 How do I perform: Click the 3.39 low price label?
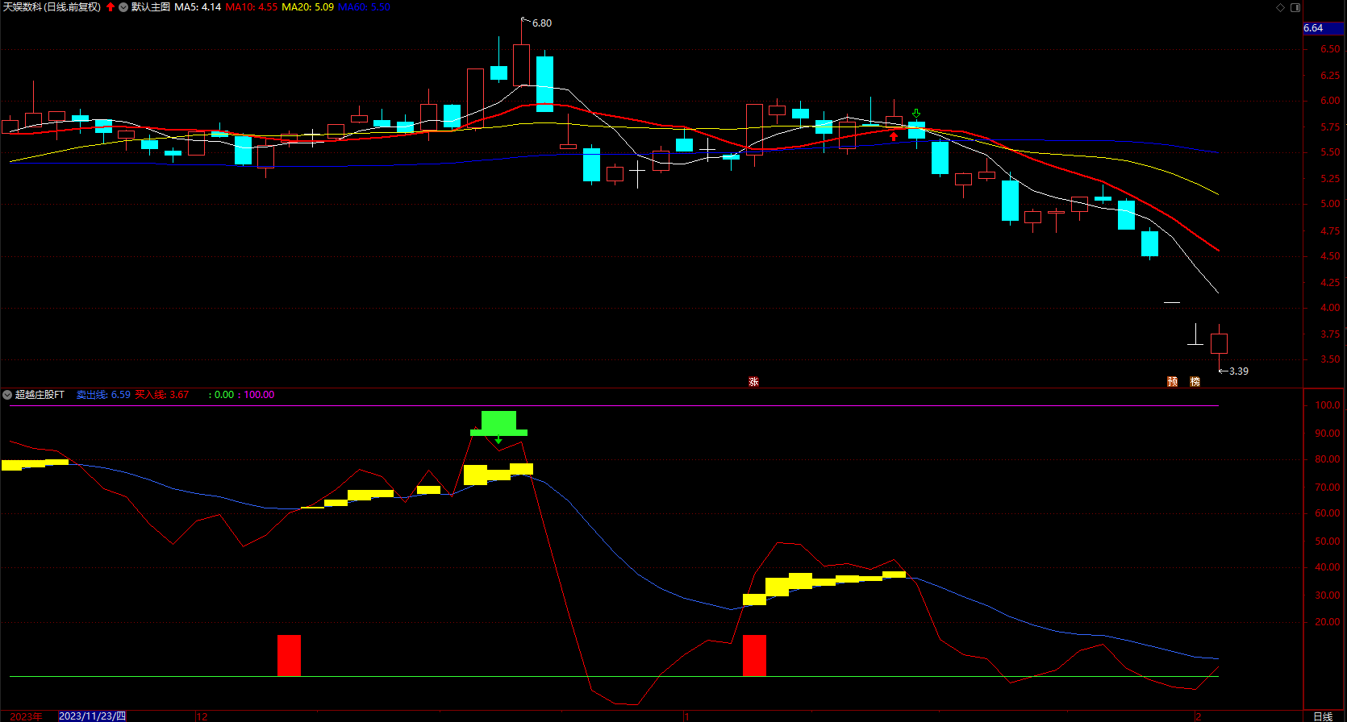1239,371
